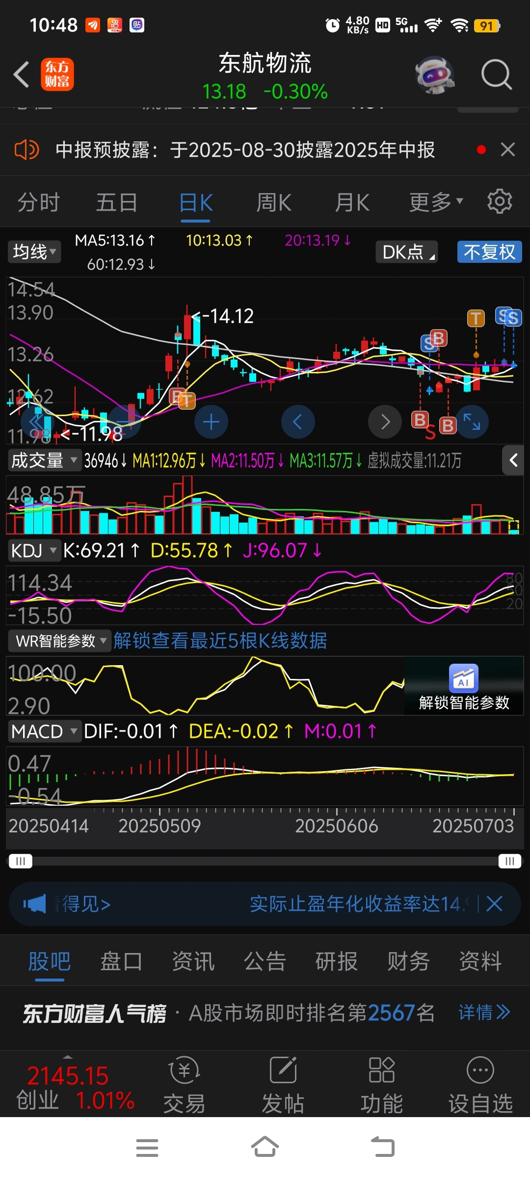
Task: Tap the back arrow icon
Action: (x=22, y=75)
